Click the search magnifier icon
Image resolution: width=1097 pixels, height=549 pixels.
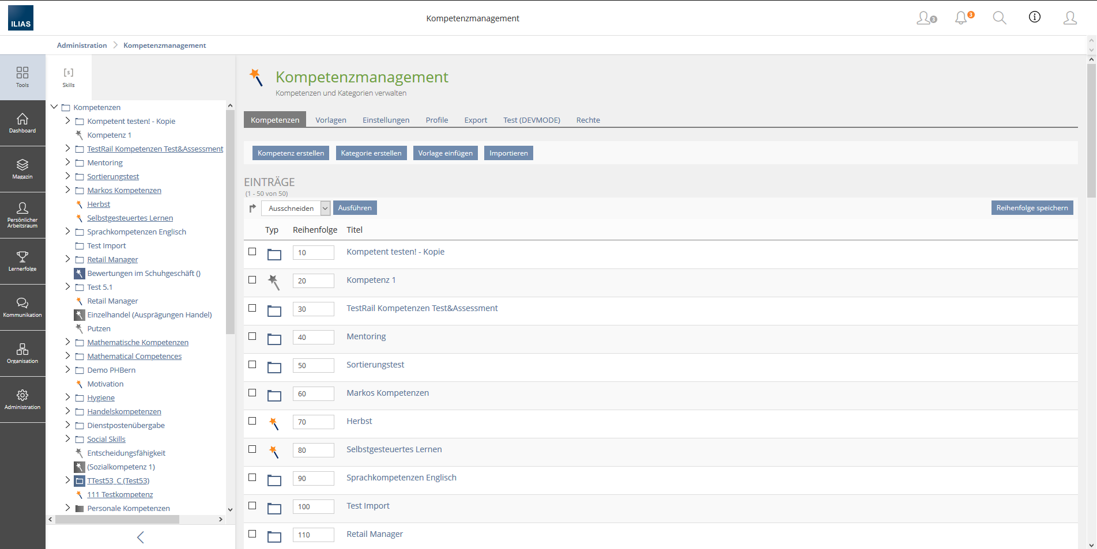999,18
